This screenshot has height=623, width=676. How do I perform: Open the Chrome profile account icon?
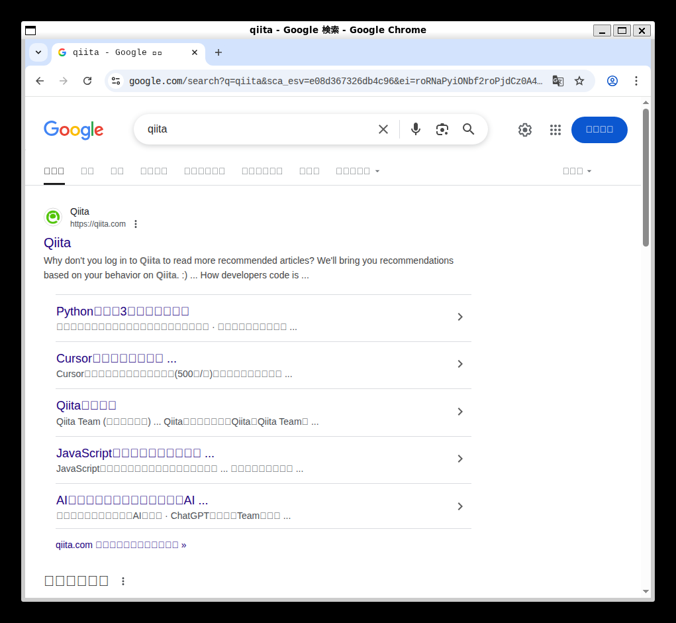click(612, 81)
